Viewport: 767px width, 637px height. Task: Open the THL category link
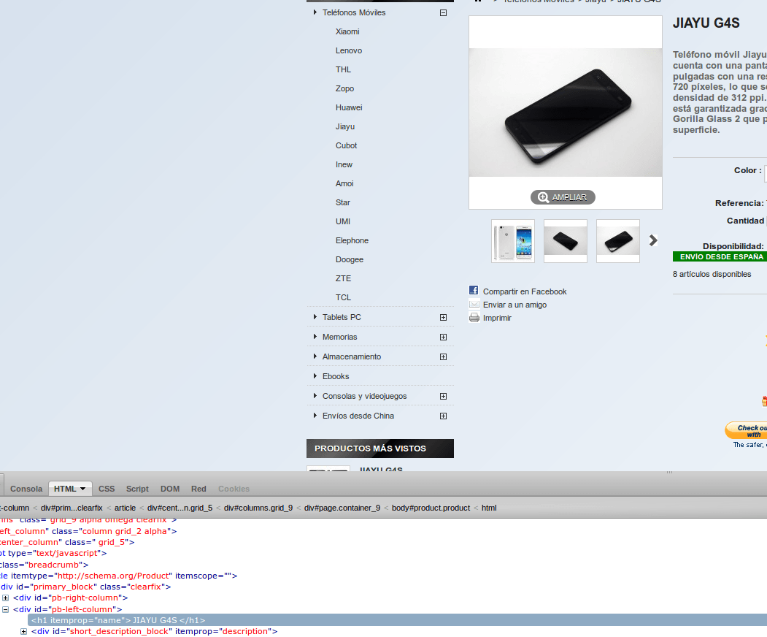tap(344, 69)
